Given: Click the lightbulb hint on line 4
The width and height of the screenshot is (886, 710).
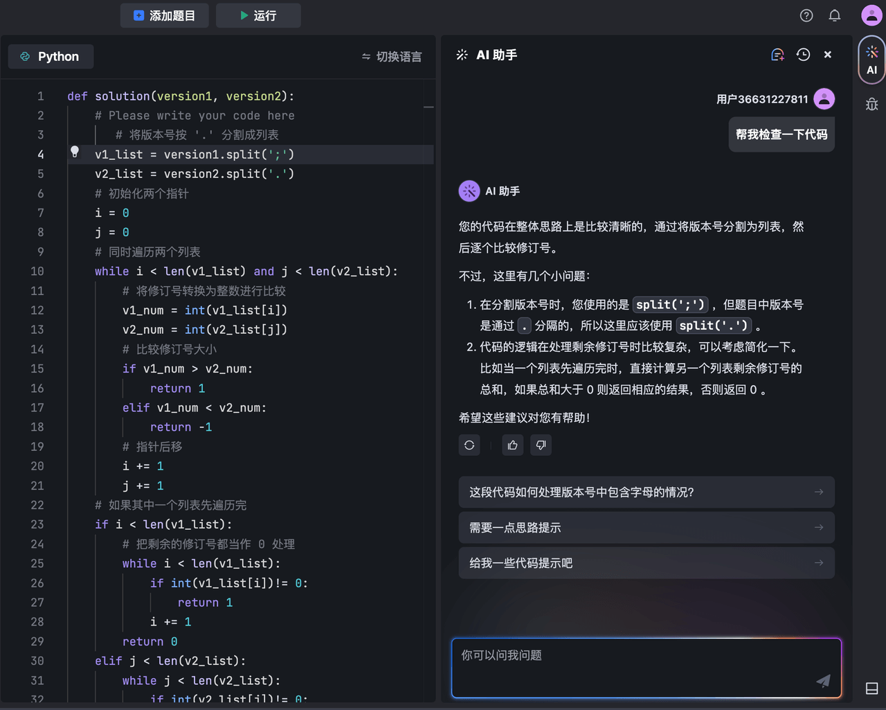Looking at the screenshot, I should pos(75,152).
